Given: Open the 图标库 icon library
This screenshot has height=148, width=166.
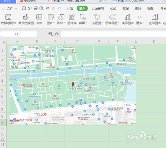Looking at the screenshot, I should click(x=72, y=20).
